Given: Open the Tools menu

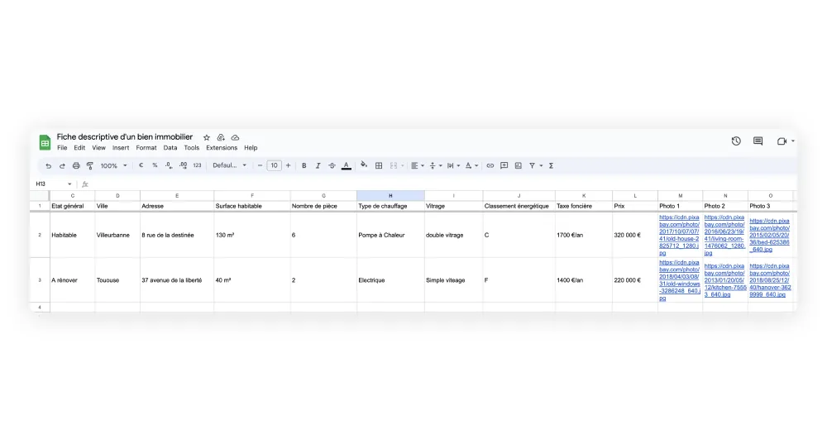Looking at the screenshot, I should coord(192,148).
